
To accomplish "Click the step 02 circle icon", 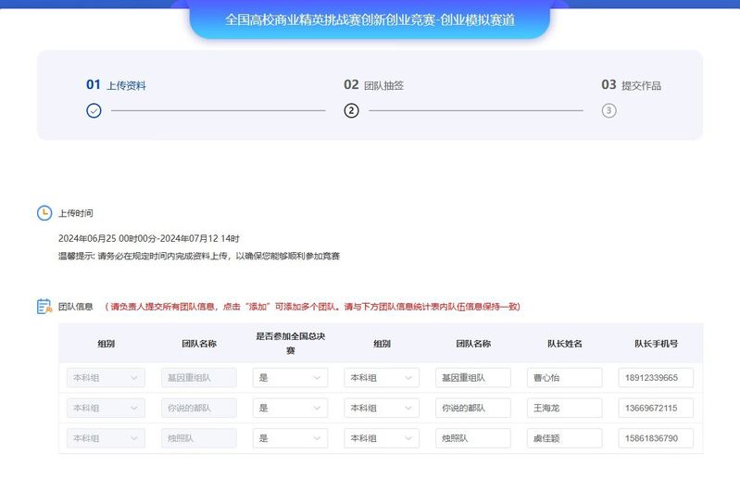I will click(351, 111).
